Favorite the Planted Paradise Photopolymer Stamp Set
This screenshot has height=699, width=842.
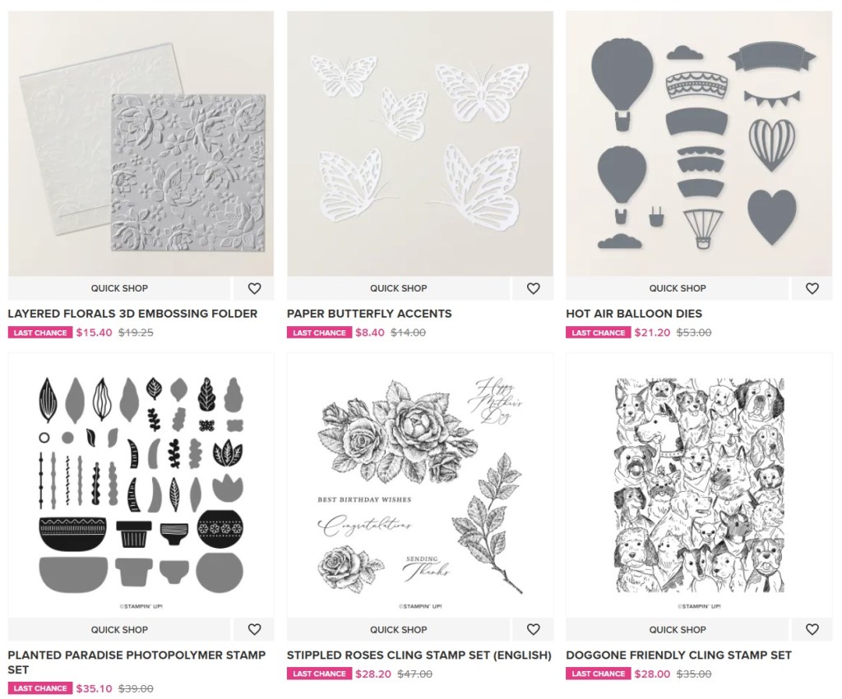pos(254,630)
